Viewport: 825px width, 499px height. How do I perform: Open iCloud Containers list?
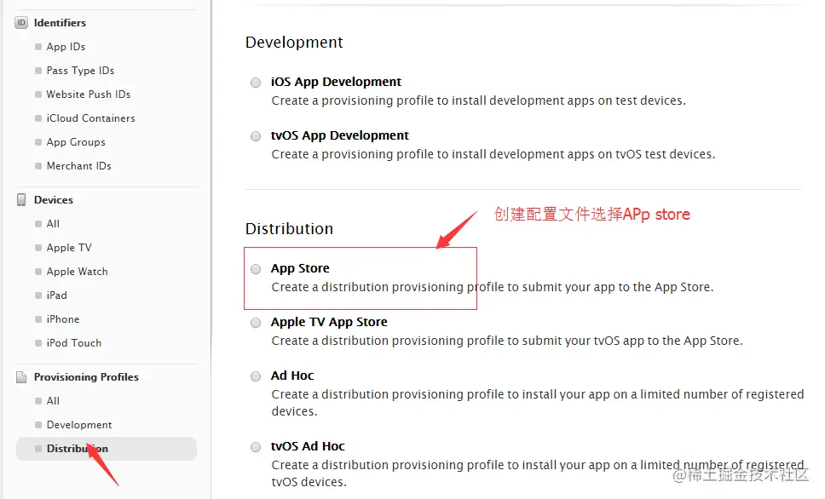click(91, 118)
